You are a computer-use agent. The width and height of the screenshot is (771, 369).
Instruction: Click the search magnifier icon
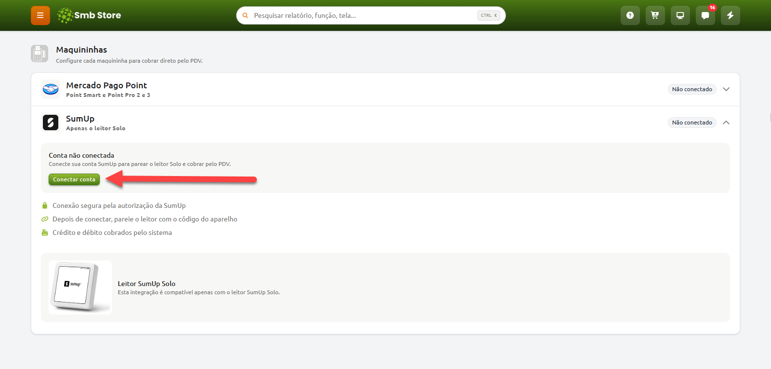click(245, 15)
